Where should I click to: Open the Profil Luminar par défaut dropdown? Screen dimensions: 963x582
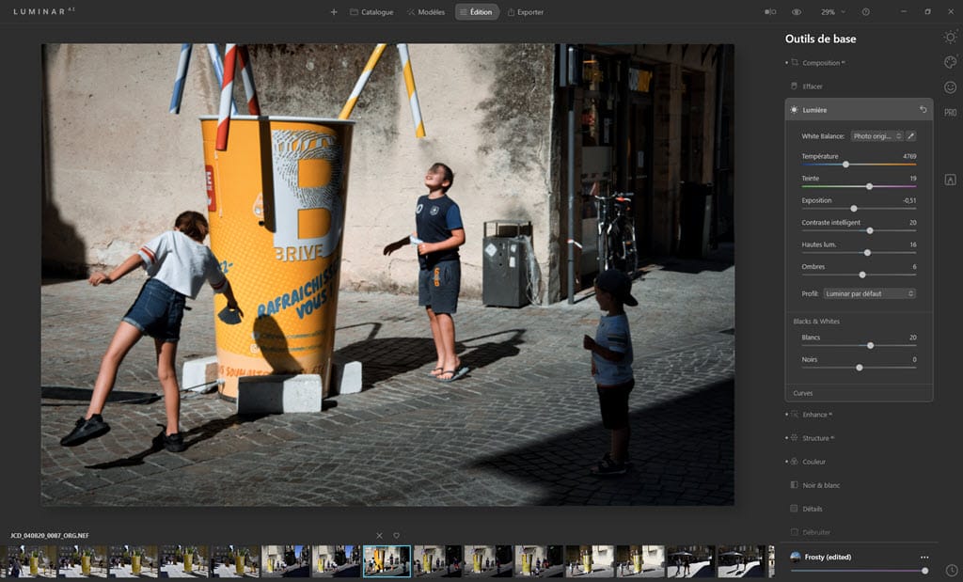pyautogui.click(x=870, y=293)
